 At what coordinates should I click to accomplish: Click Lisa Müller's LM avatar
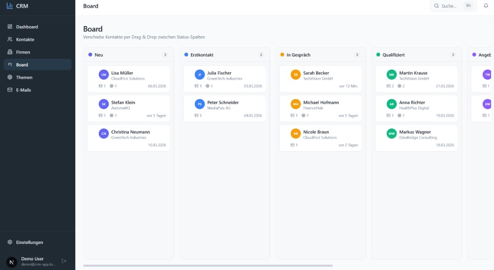point(104,75)
